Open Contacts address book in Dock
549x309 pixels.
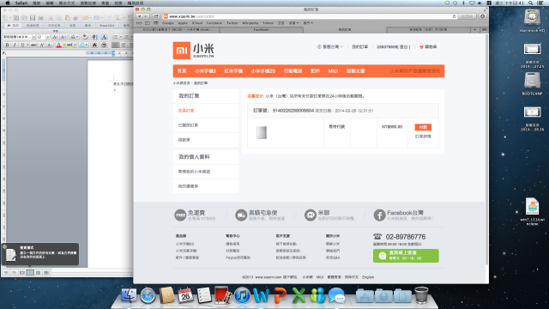(166, 295)
